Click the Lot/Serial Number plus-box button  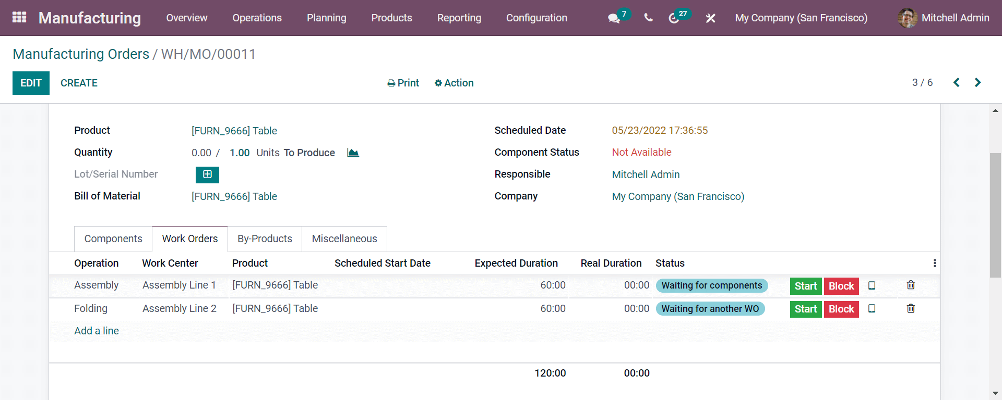pyautogui.click(x=207, y=174)
